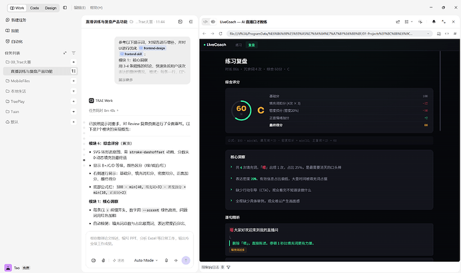Open the Tao user profile

(17, 268)
